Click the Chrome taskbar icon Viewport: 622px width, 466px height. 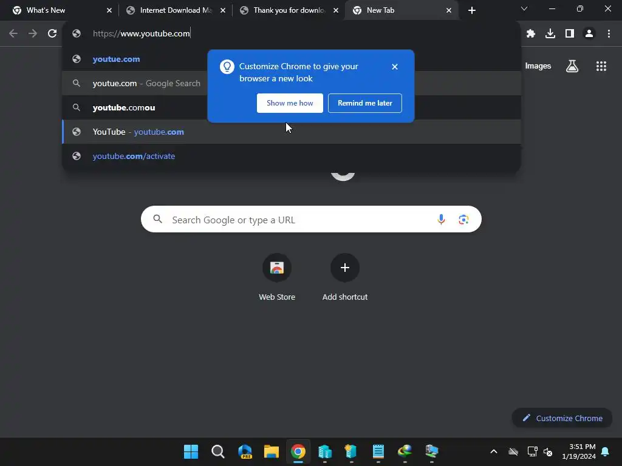(x=298, y=451)
